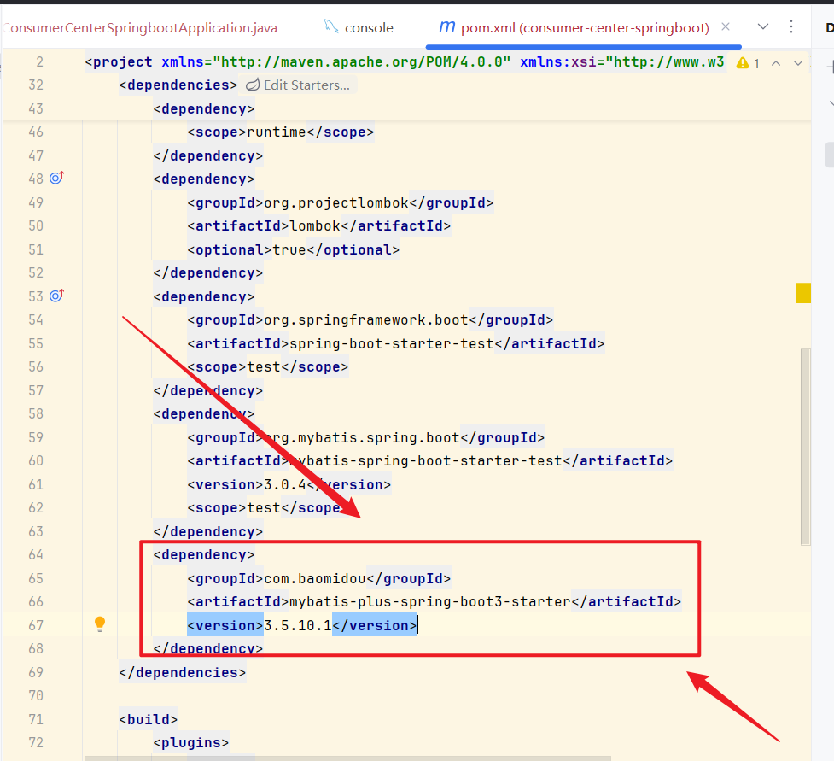The width and height of the screenshot is (834, 761).
Task: Click the build tag on line 71
Action: coord(149,719)
